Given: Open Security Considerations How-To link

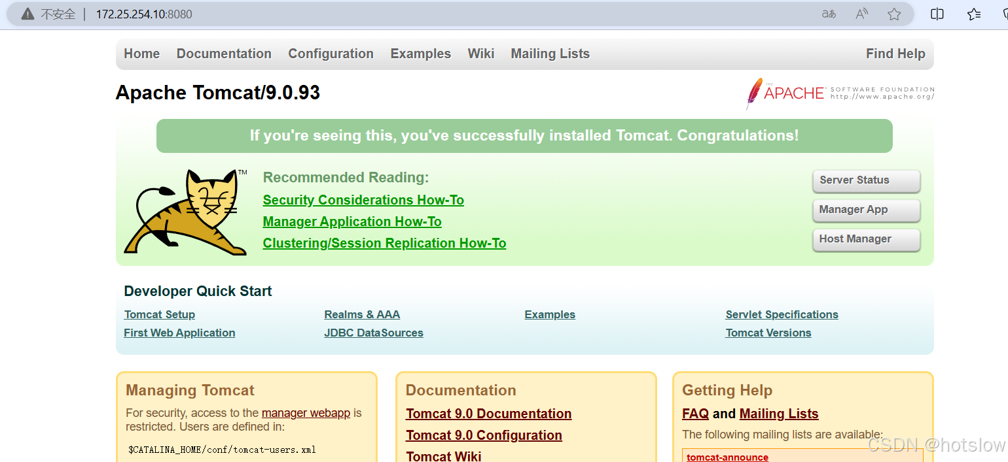Looking at the screenshot, I should (363, 200).
